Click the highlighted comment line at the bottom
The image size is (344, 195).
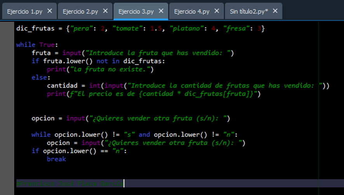[x=70, y=183]
